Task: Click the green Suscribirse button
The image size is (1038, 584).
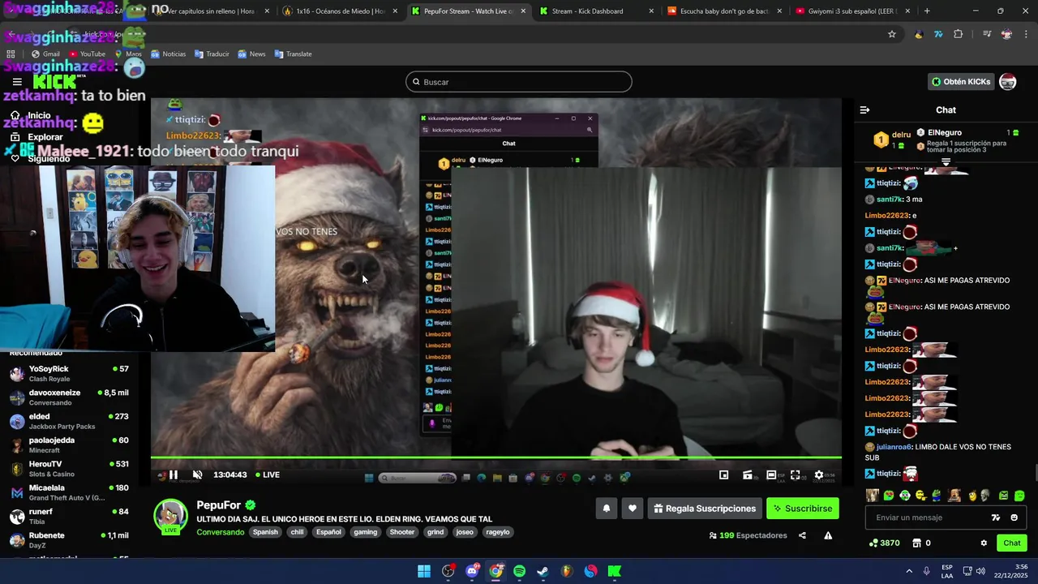Action: coord(803,509)
